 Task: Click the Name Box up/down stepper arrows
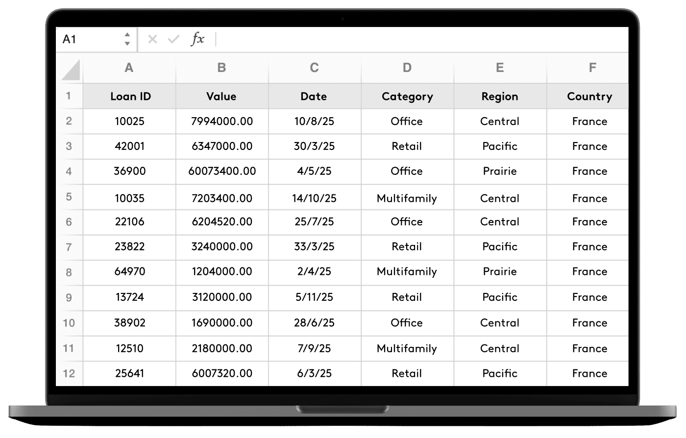[127, 39]
